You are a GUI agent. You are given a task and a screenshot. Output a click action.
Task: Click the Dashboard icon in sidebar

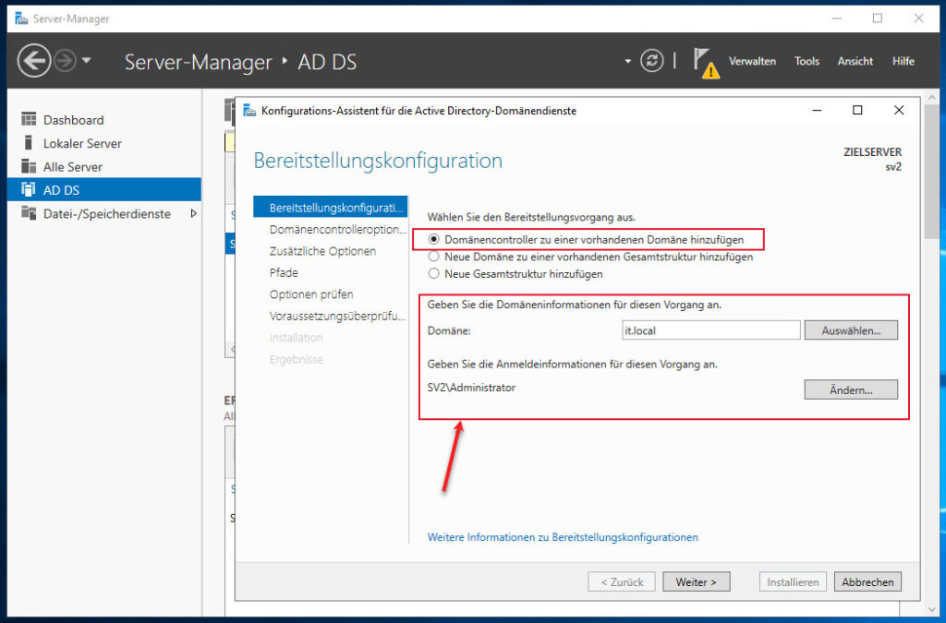(29, 119)
